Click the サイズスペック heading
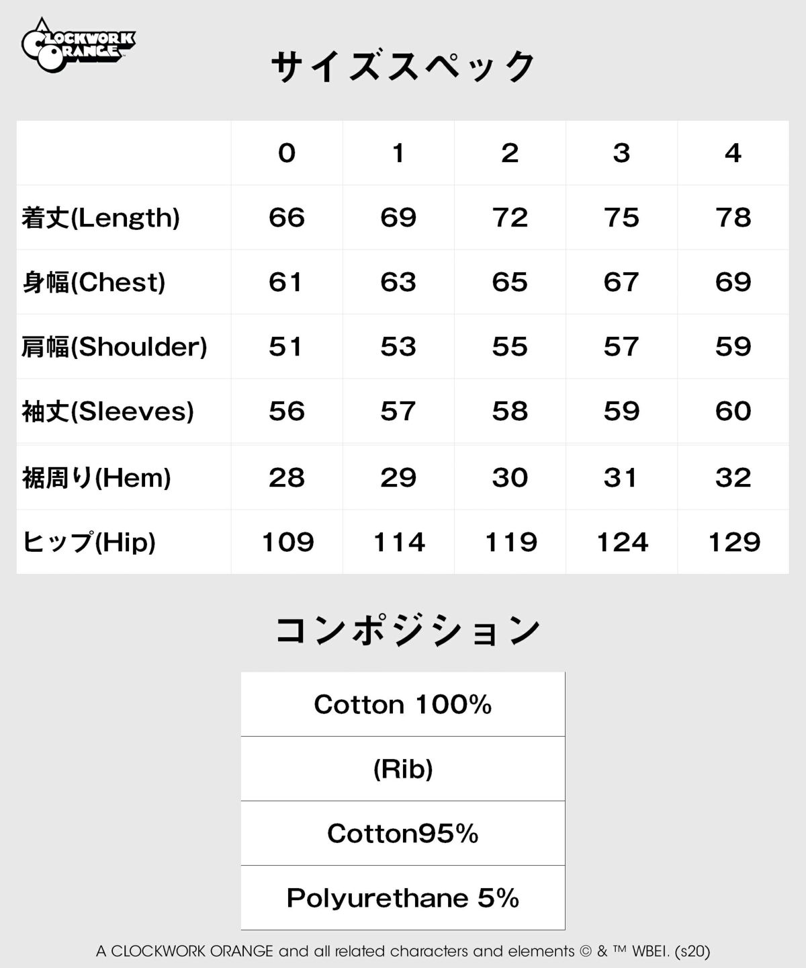The width and height of the screenshot is (806, 968). 403,67
